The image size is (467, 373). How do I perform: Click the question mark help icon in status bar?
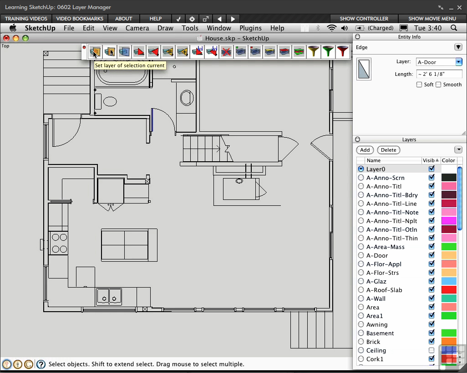tap(41, 364)
